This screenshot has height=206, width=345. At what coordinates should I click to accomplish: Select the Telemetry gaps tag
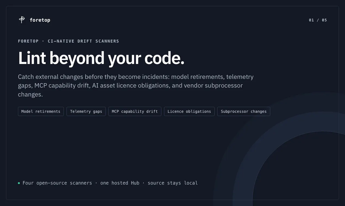[x=86, y=111]
